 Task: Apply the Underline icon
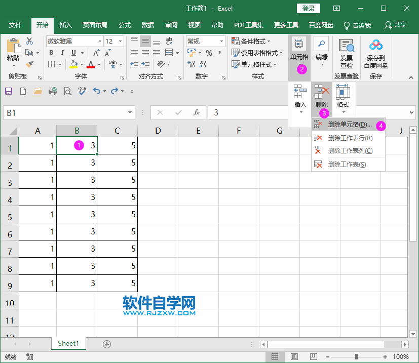click(x=73, y=52)
